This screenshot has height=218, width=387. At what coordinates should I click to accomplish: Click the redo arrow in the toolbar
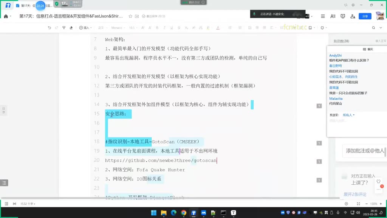pyautogui.click(x=57, y=28)
